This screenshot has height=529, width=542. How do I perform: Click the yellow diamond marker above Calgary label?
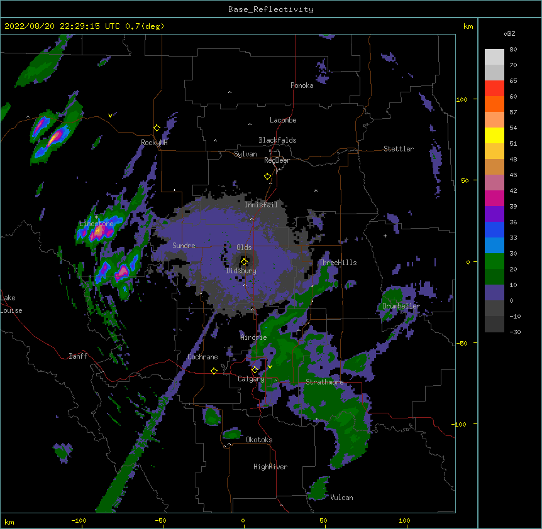(x=255, y=370)
